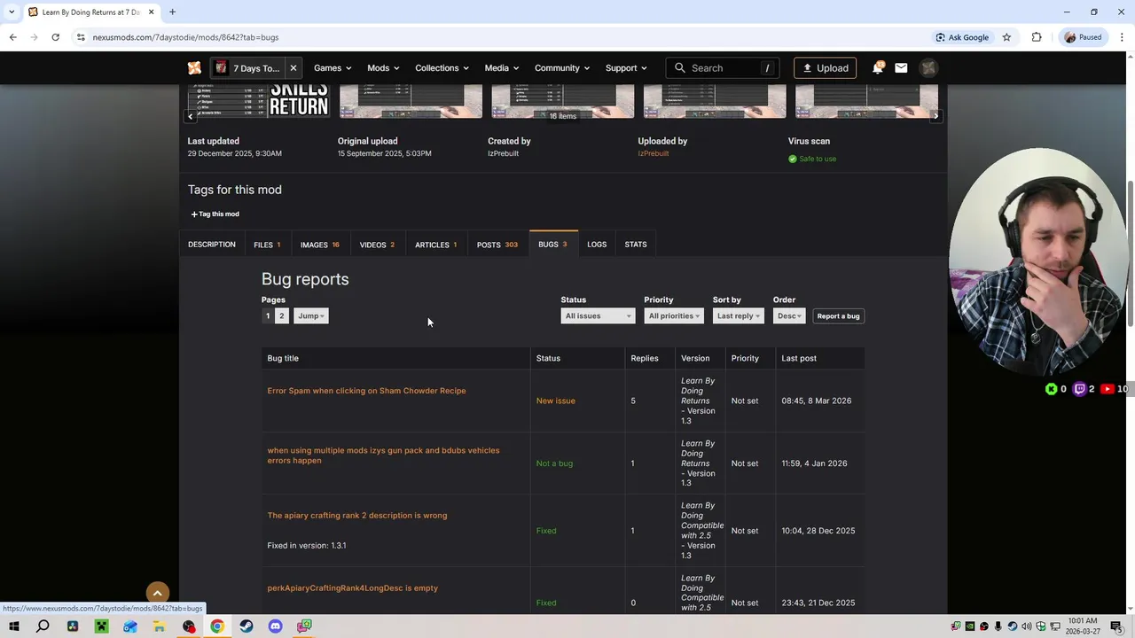Open Windows taskbar search
Viewport: 1135px width, 638px height.
tap(43, 626)
